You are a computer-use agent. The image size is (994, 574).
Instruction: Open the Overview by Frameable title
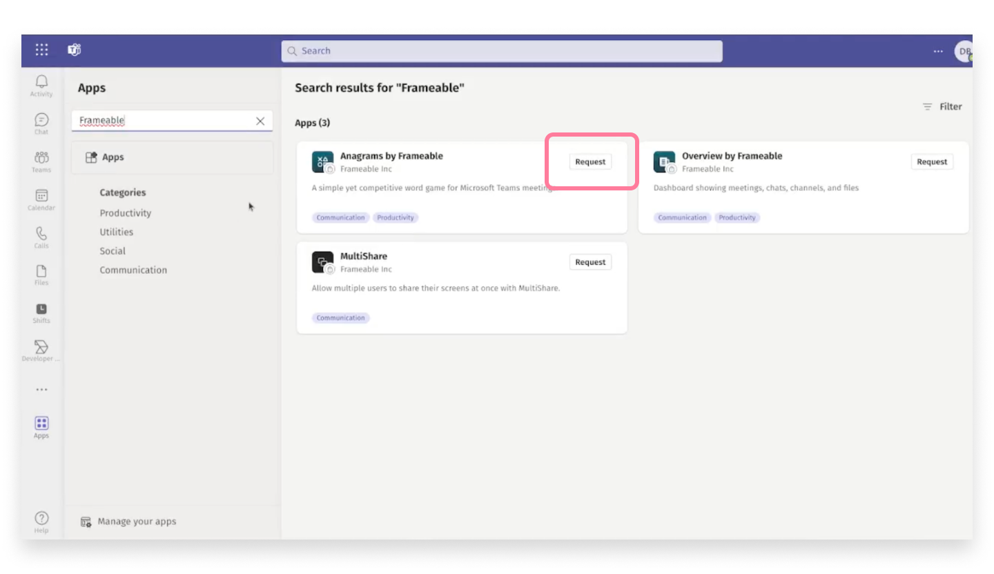tap(732, 156)
